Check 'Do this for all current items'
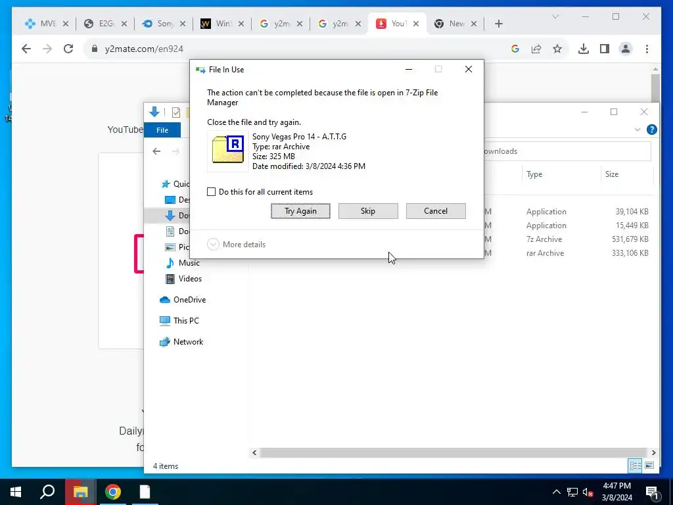Viewport: 673px width, 505px height. [211, 192]
